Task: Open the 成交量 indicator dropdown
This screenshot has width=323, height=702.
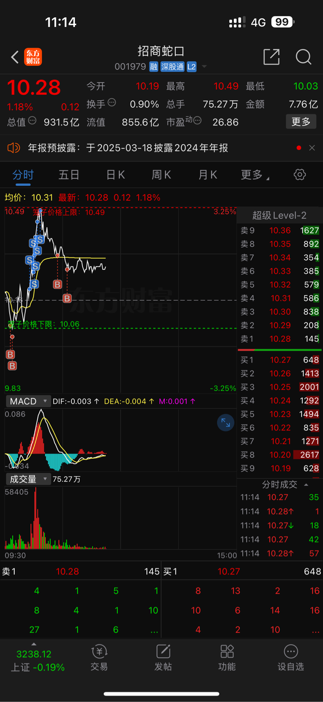Action: 28,479
